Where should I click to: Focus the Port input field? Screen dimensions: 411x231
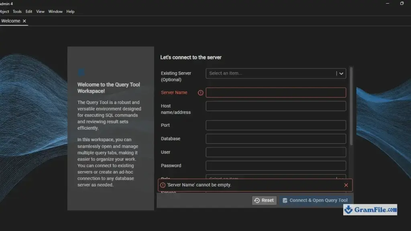276,125
